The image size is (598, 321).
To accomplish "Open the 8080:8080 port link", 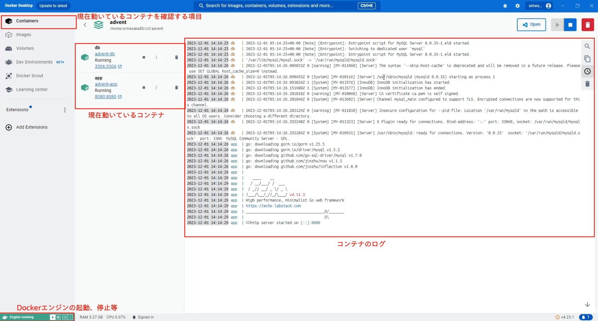I will coord(106,97).
